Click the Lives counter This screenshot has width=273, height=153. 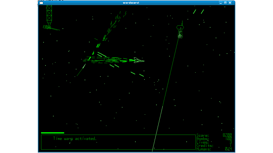214,142
